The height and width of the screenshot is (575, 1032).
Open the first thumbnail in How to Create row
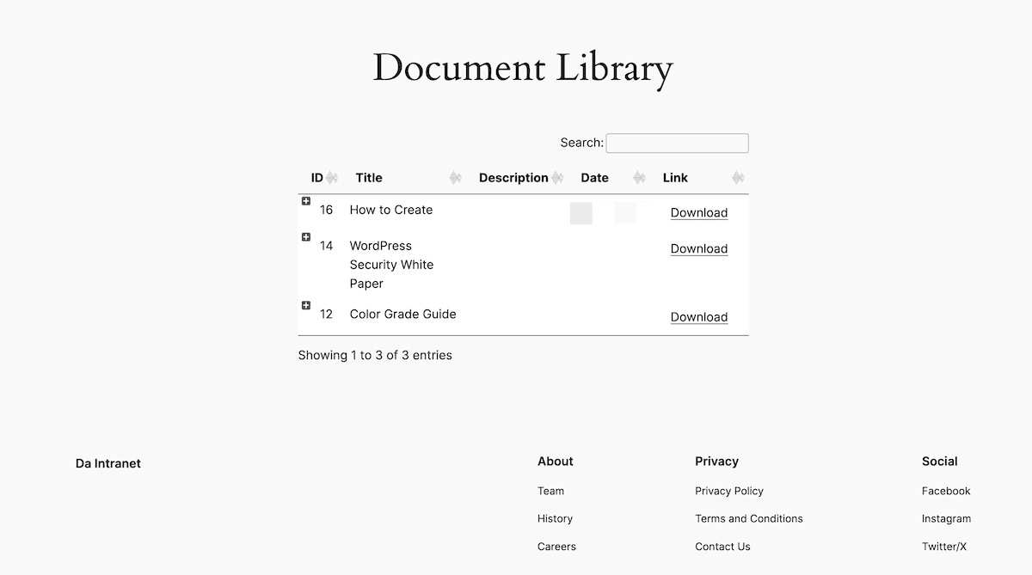(580, 212)
